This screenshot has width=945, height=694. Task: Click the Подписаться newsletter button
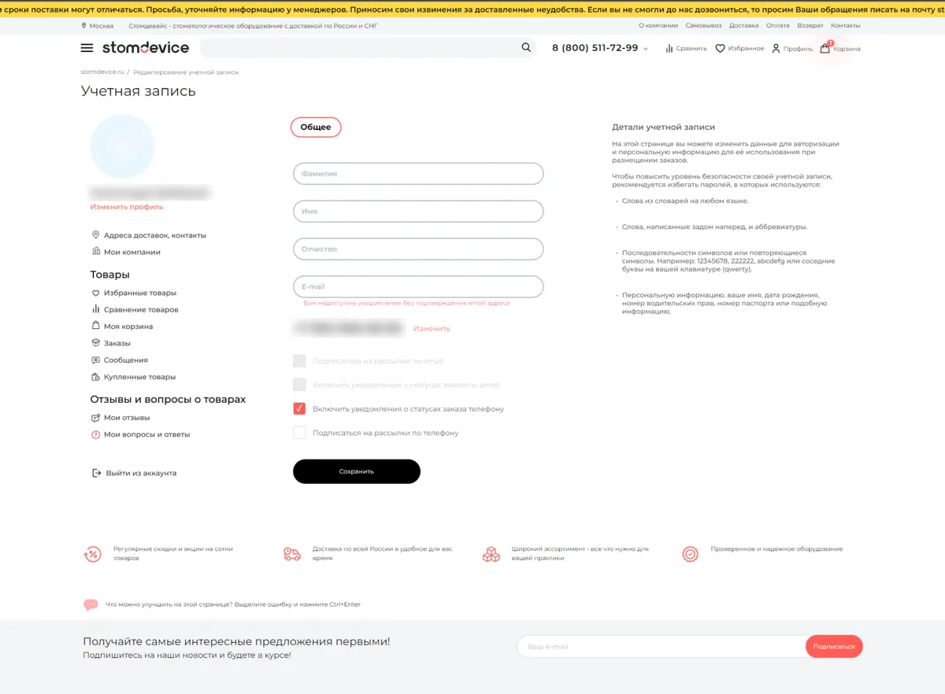(834, 647)
